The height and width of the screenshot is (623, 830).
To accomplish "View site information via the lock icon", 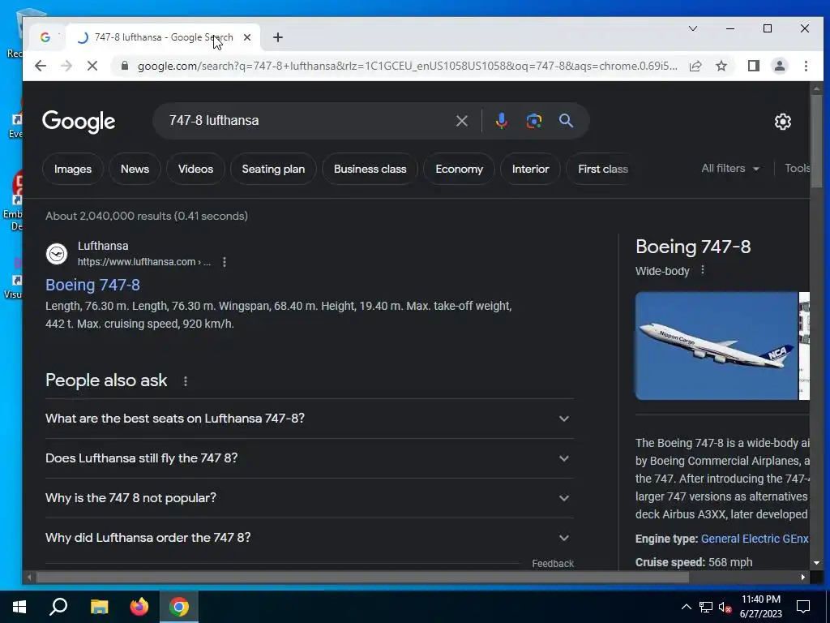I will pos(124,66).
